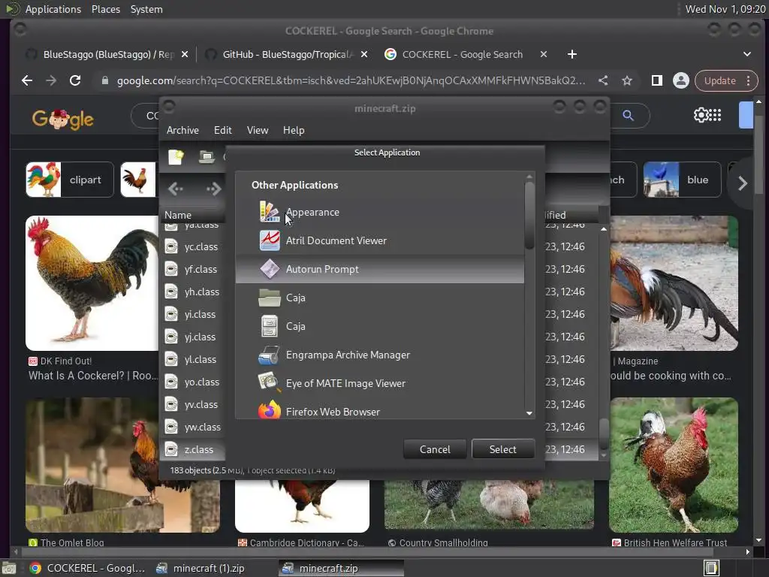Click the application list vertical scrollbar thumb
The image size is (769, 577).
point(529,215)
